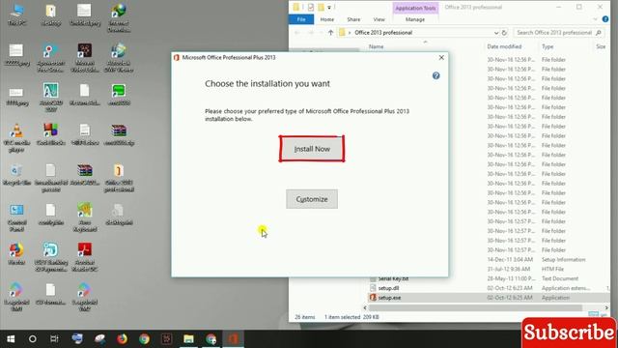Click the Cortana circle on the taskbar
The width and height of the screenshot is (618, 348).
point(32,339)
